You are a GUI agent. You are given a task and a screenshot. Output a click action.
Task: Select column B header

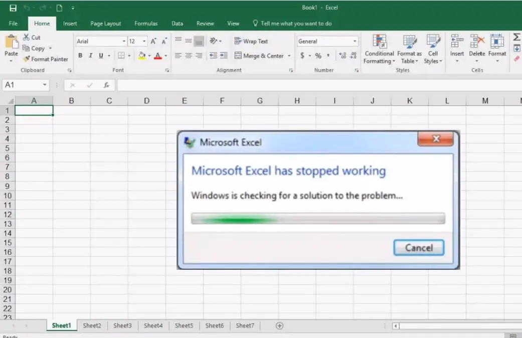(71, 101)
